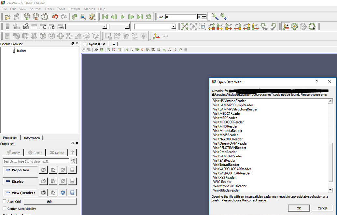Add a new layout tab
Screen dimensions: 337x215
coord(114,44)
